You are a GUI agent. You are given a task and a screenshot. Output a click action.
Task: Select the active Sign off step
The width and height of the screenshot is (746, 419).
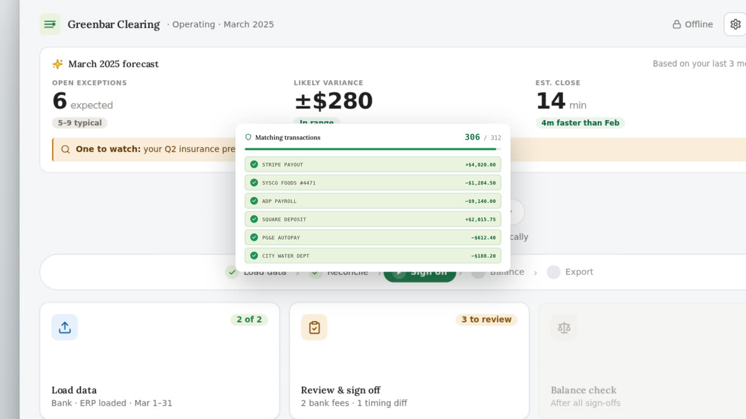[420, 272]
